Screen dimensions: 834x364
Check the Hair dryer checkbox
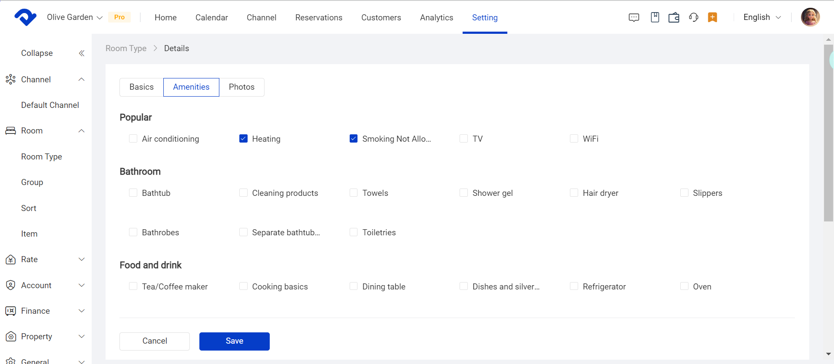pyautogui.click(x=574, y=193)
